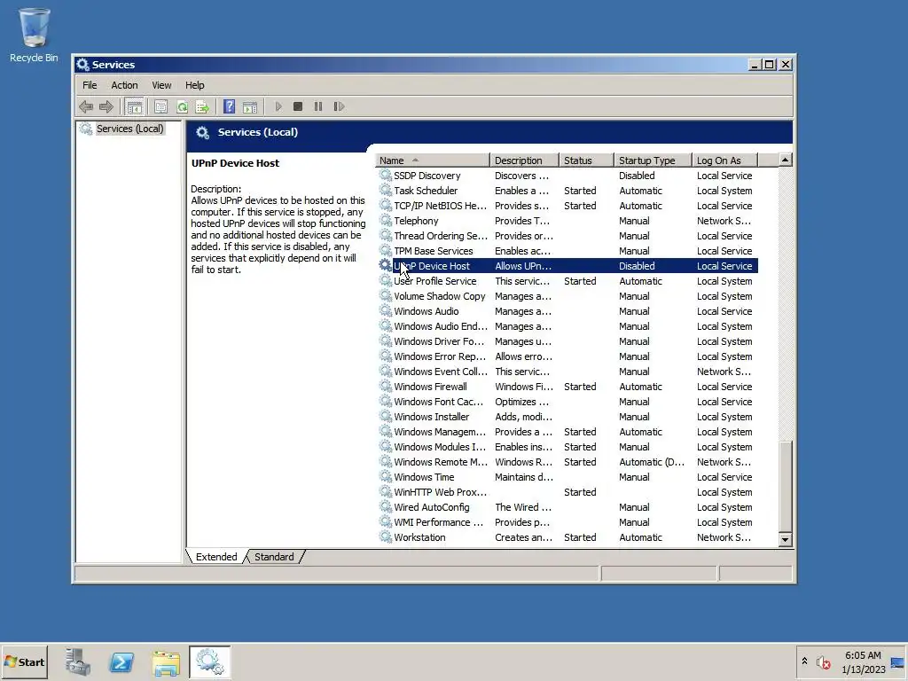The height and width of the screenshot is (681, 908).
Task: Select Windows Font Cache service
Action: point(567,402)
